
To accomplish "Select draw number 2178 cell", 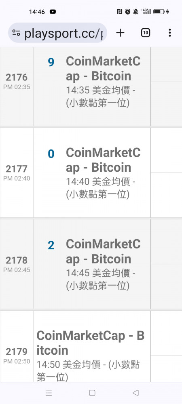I will pyautogui.click(x=17, y=264).
